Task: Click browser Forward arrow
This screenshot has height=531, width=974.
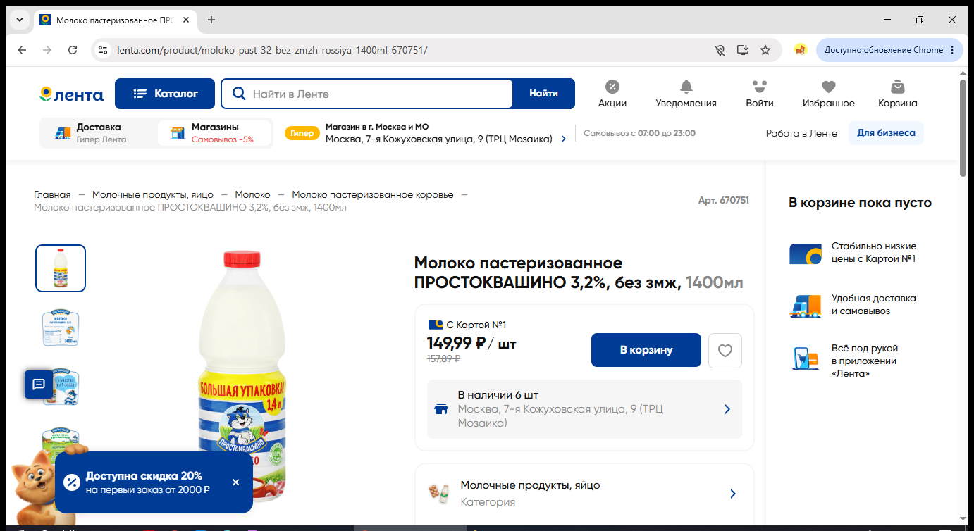Action: 47,50
